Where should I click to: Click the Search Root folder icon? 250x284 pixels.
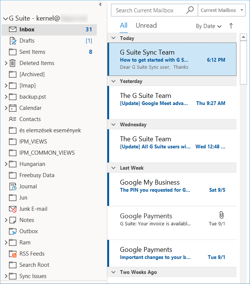coord(13,265)
